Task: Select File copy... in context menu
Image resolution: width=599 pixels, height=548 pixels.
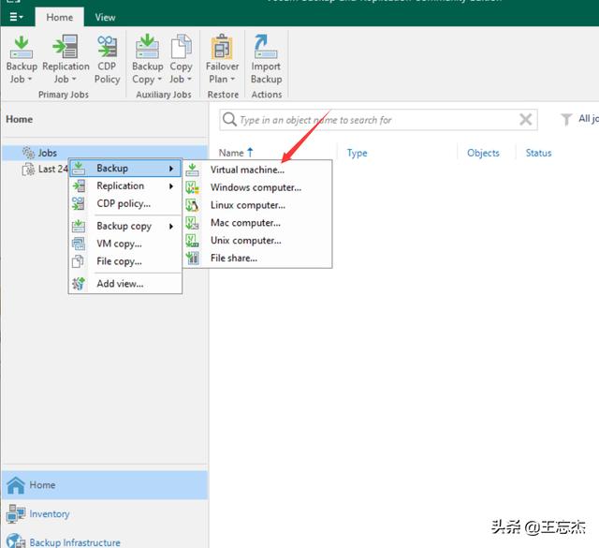Action: click(124, 261)
